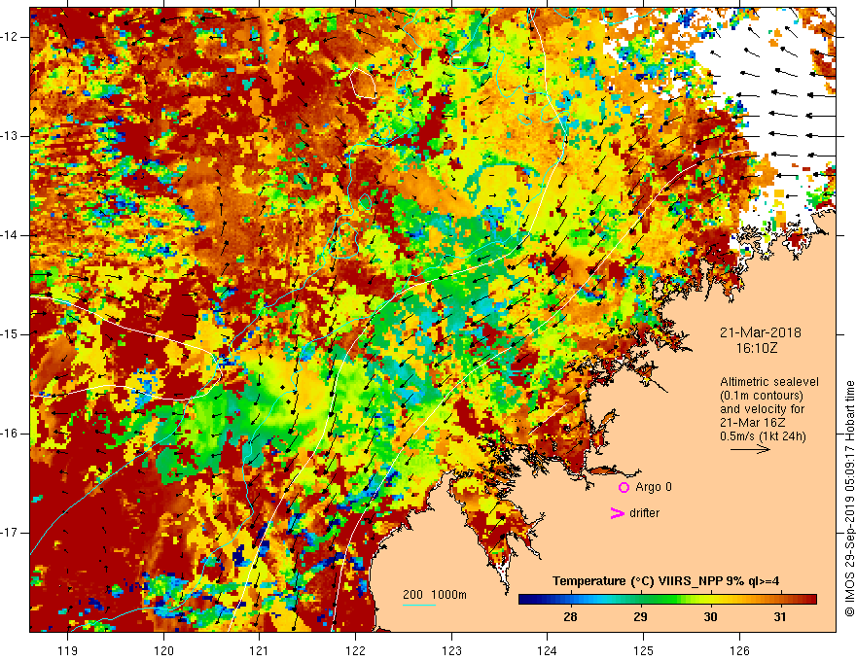Click the latitude axis label -14
The height and width of the screenshot is (661, 856).
(10, 235)
